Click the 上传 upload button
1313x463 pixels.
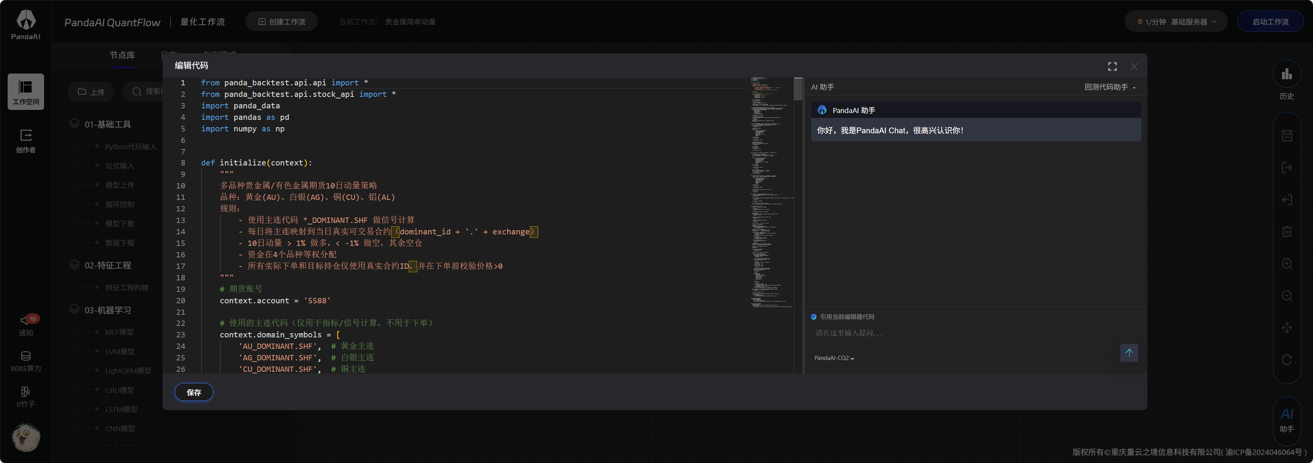click(91, 92)
